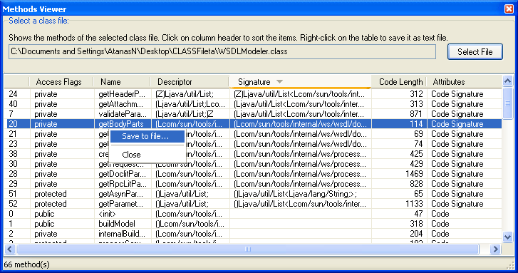Image resolution: width=518 pixels, height=273 pixels.
Task: Click the 66 method(s) status bar text
Action: click(27, 264)
